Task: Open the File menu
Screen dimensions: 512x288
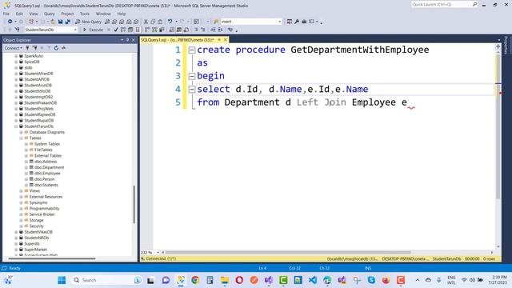Action: [x=6, y=14]
